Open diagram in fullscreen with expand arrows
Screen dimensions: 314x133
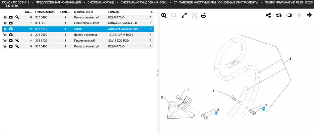(184, 15)
